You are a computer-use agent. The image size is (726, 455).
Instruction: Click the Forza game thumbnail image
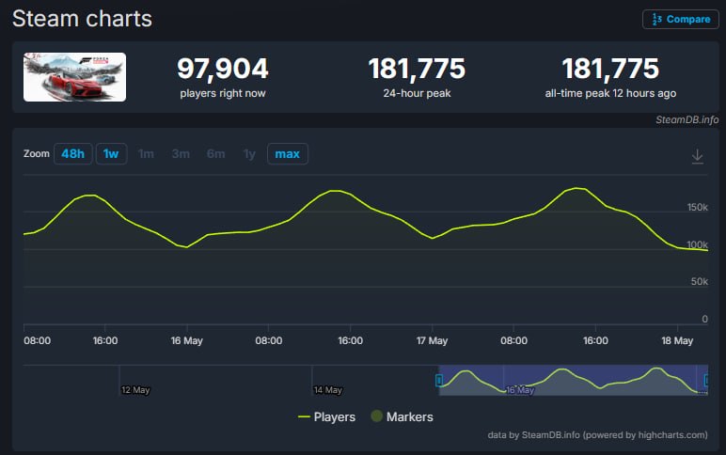click(74, 77)
